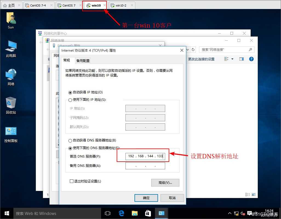Enable 退出时验证设置 checkbox
The height and width of the screenshot is (219, 281).
(71, 181)
